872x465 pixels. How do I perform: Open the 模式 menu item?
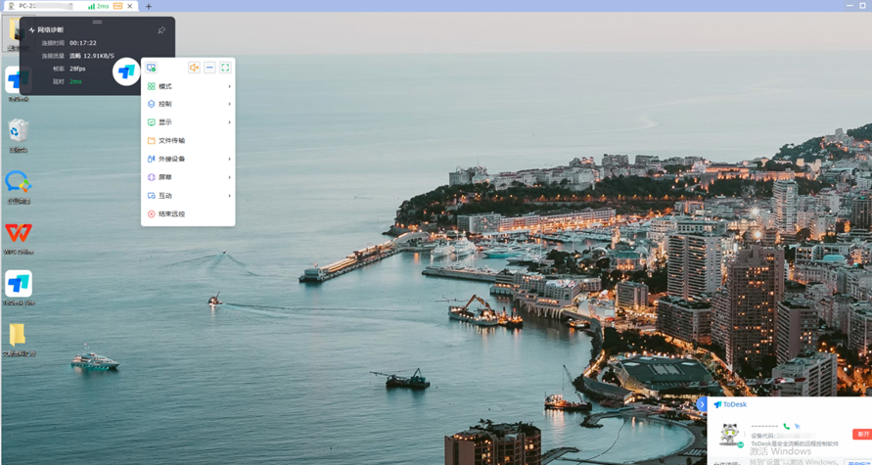click(188, 86)
